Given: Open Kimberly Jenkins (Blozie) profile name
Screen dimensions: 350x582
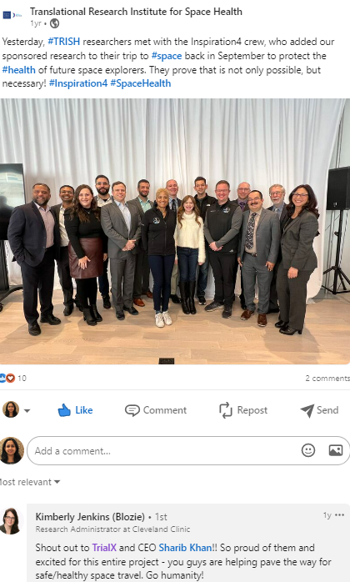Looking at the screenshot, I should (90, 516).
